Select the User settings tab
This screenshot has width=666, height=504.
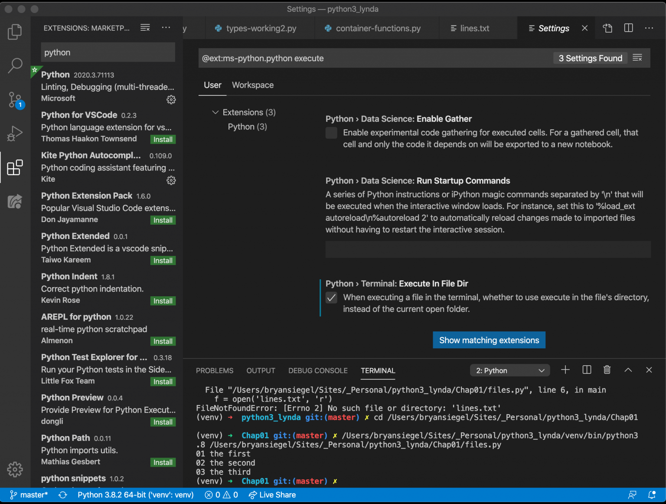click(x=212, y=85)
